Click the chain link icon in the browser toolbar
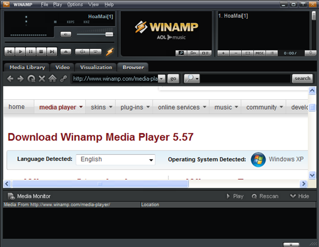The height and width of the screenshot is (247, 319). point(63,79)
